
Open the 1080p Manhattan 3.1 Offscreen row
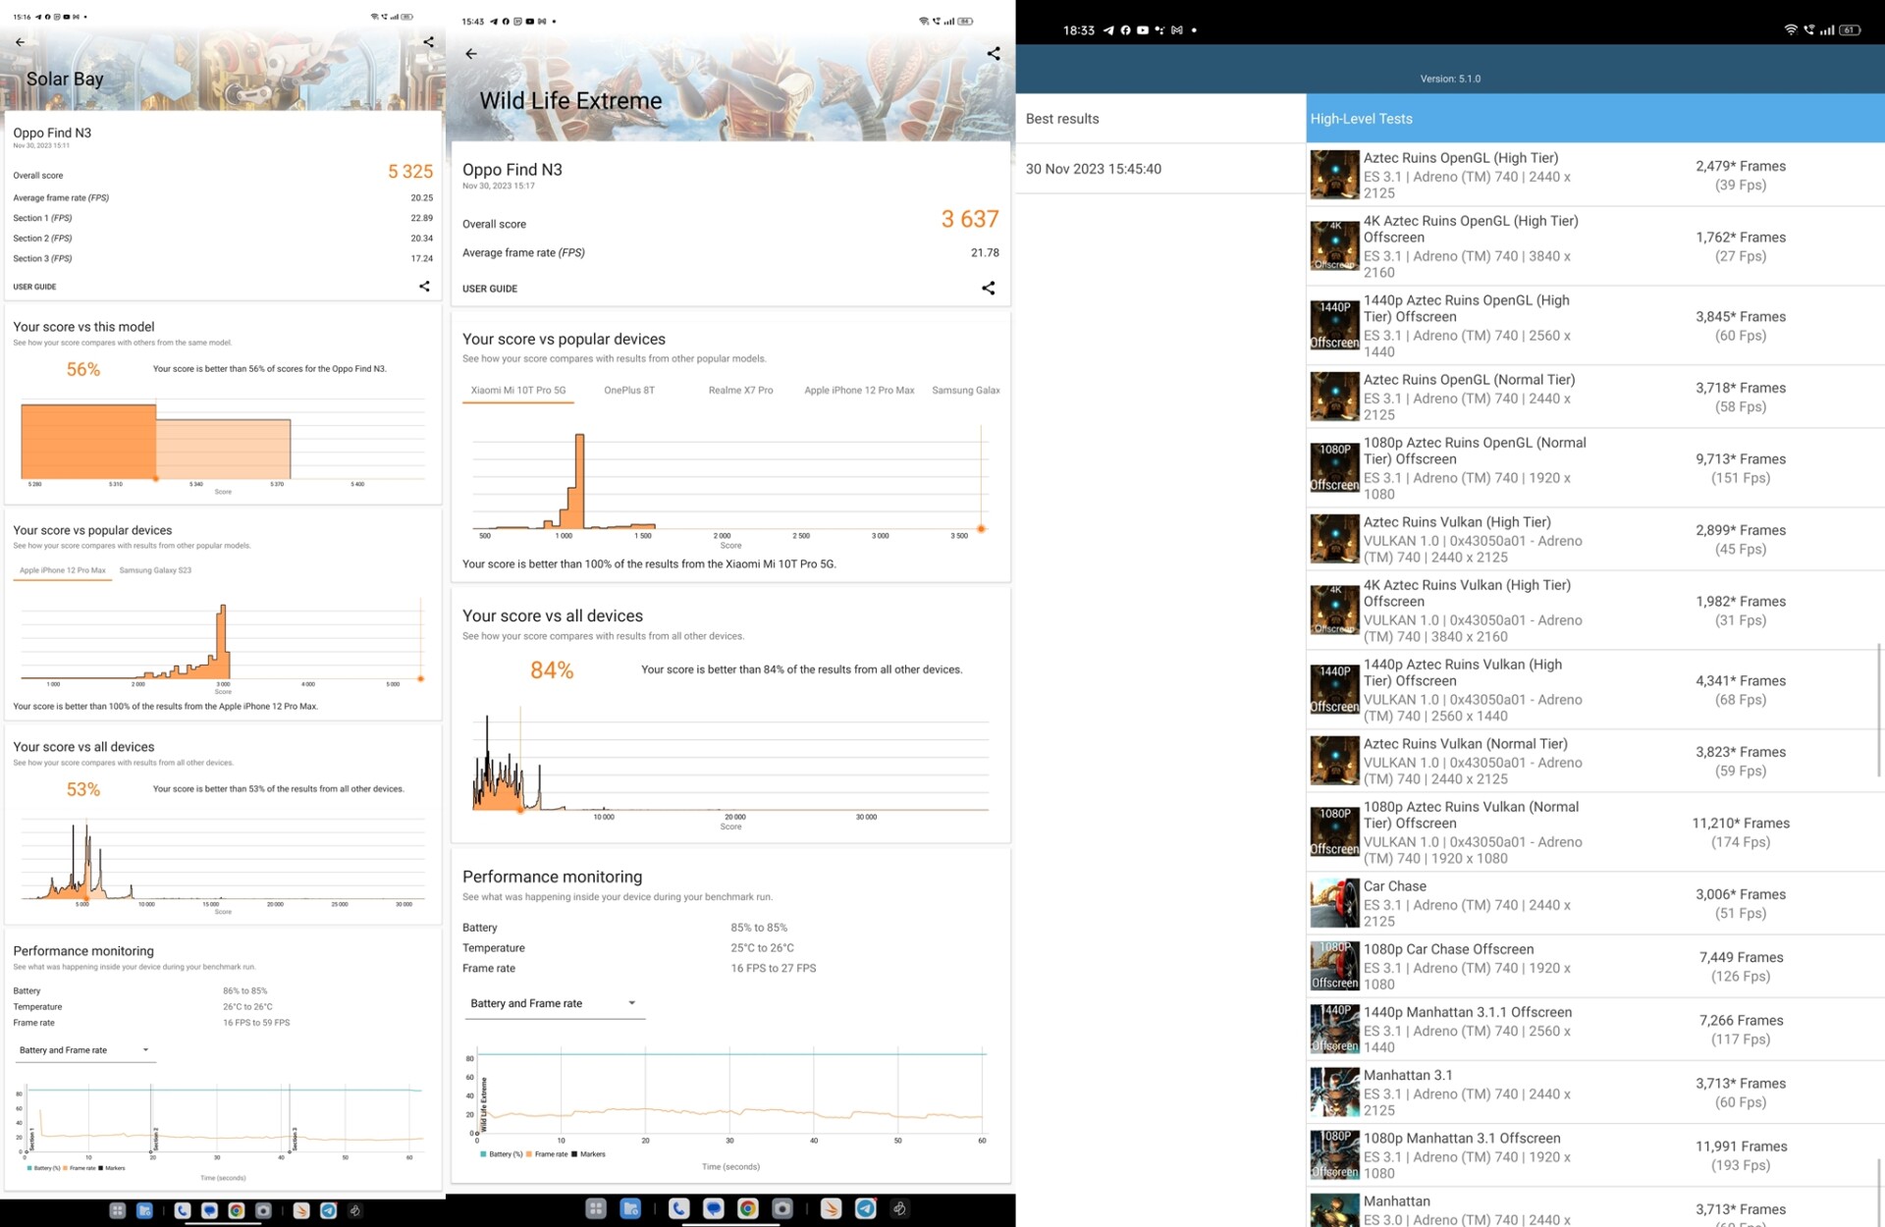pyautogui.click(x=1595, y=1155)
